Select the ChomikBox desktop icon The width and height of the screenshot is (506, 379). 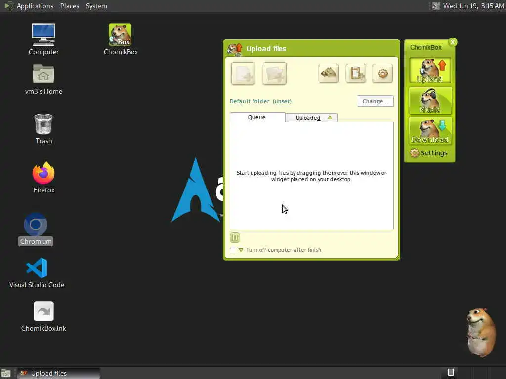[121, 39]
